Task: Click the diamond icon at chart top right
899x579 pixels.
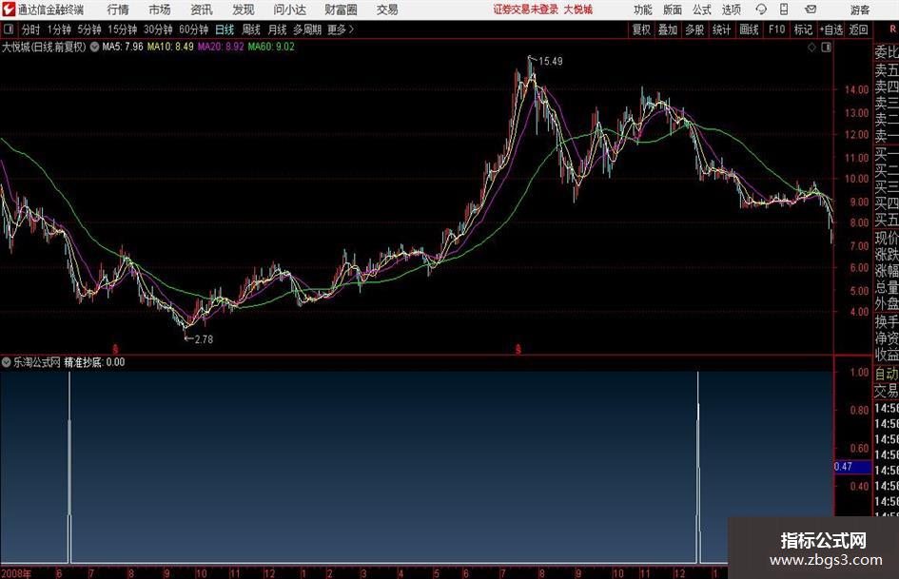Action: click(x=811, y=48)
